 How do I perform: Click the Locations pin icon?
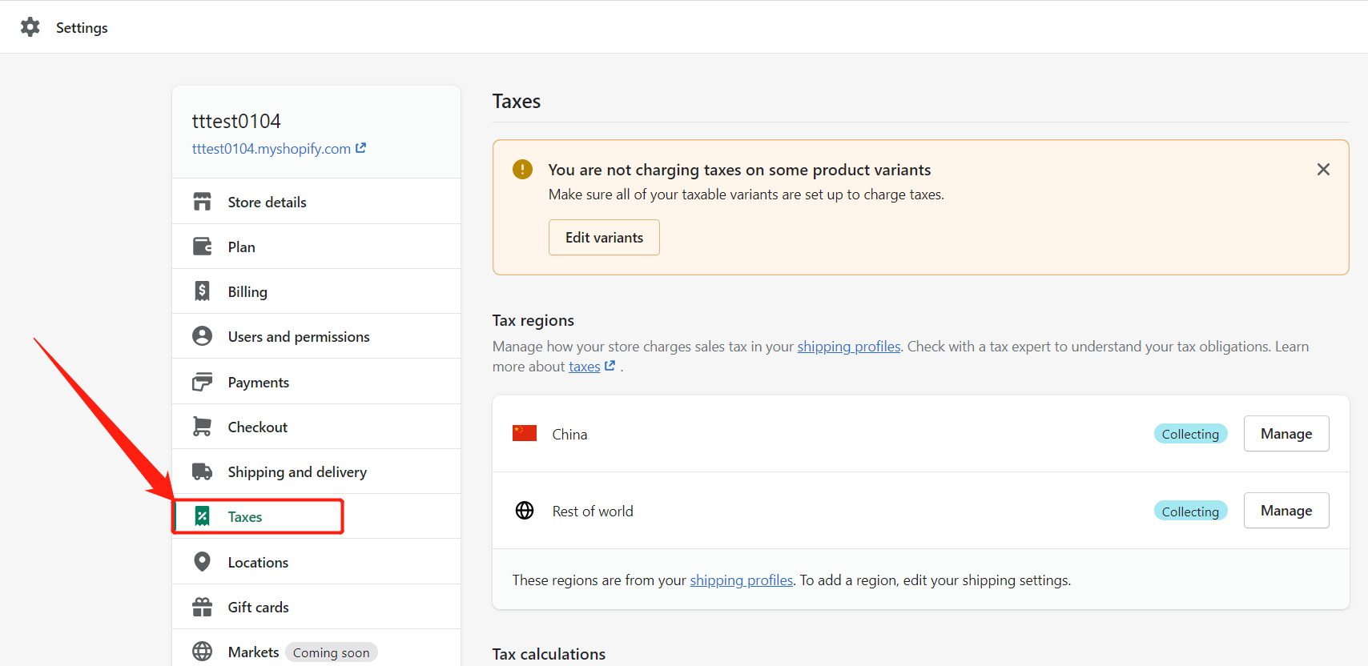click(x=203, y=562)
